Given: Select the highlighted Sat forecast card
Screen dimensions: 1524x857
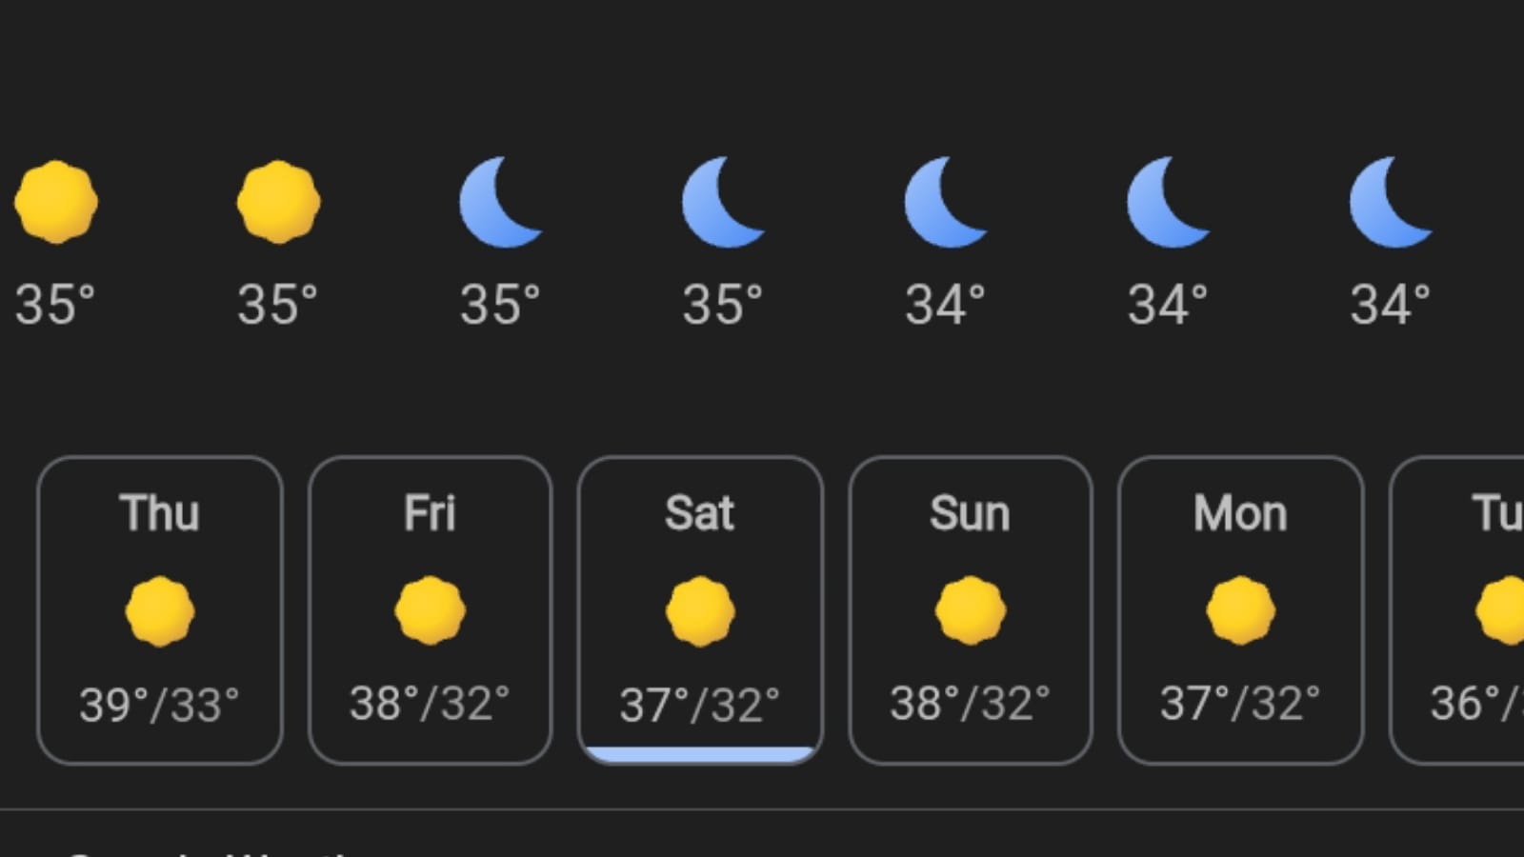Looking at the screenshot, I should click(x=700, y=610).
